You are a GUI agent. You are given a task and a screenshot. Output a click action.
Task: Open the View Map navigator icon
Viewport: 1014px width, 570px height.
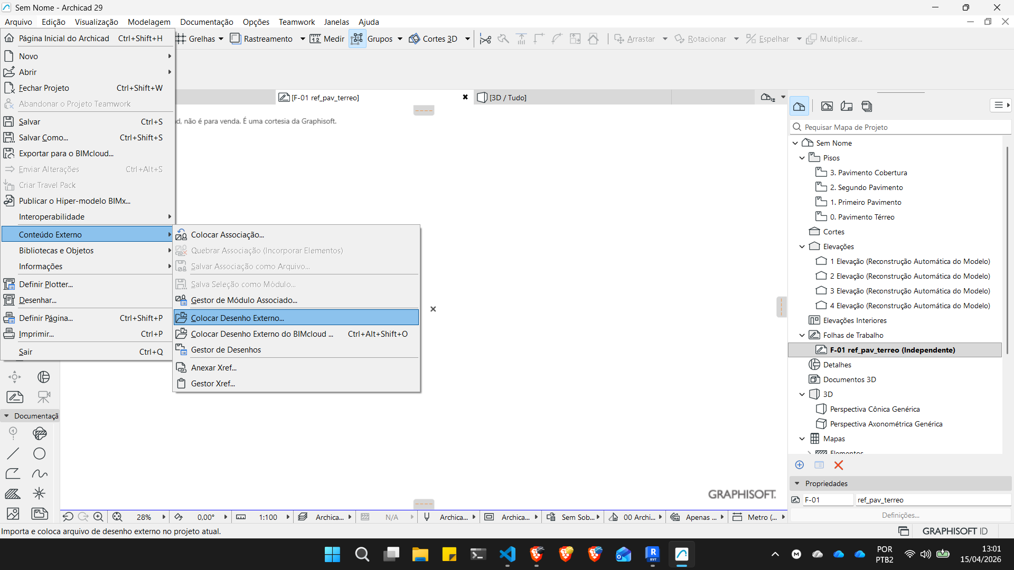pyautogui.click(x=827, y=106)
